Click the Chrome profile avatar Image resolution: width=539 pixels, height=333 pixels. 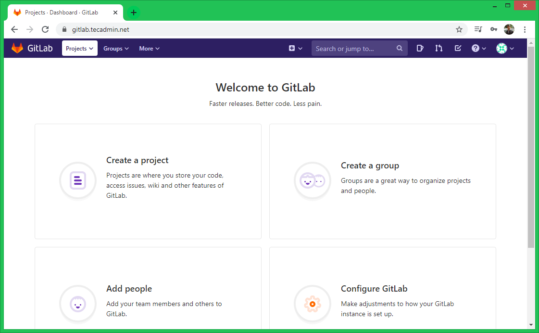[509, 29]
